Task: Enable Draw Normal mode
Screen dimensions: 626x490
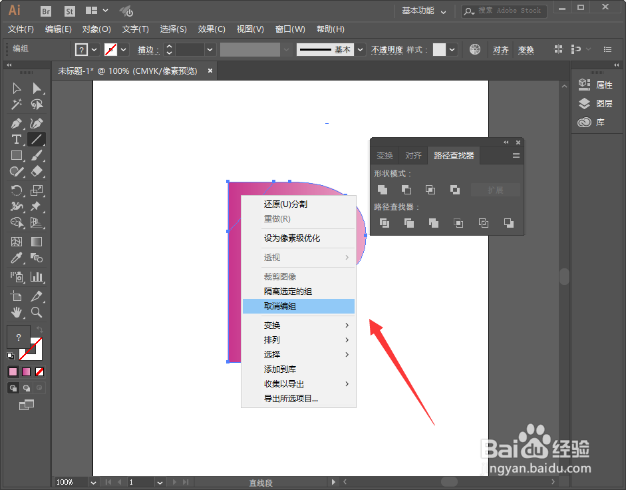Action: (13, 387)
